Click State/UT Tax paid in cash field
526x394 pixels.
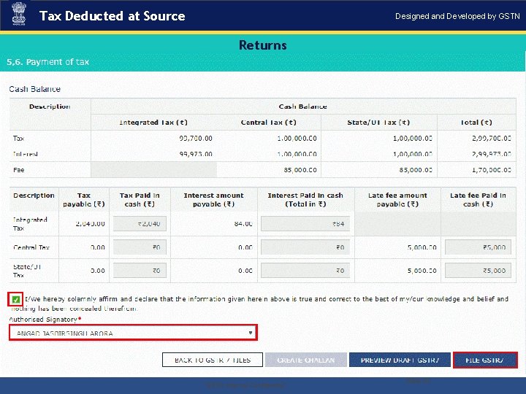[140, 271]
